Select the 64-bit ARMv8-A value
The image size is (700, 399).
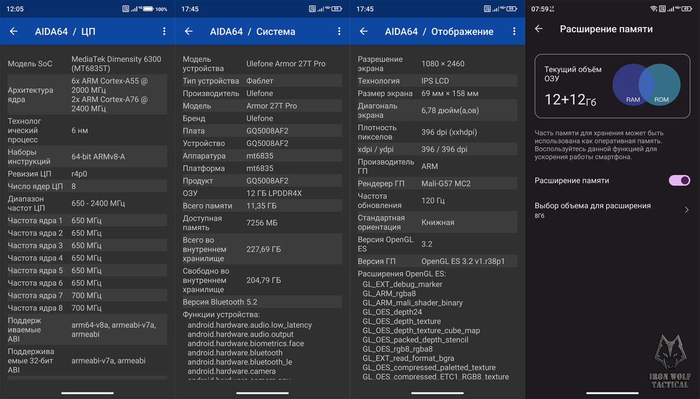point(98,157)
